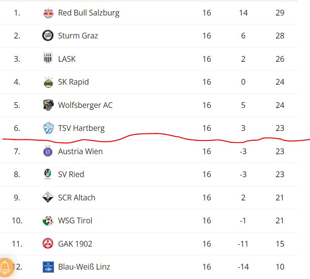Click the GAK 1902 club crest
310x279 pixels.
(48, 244)
